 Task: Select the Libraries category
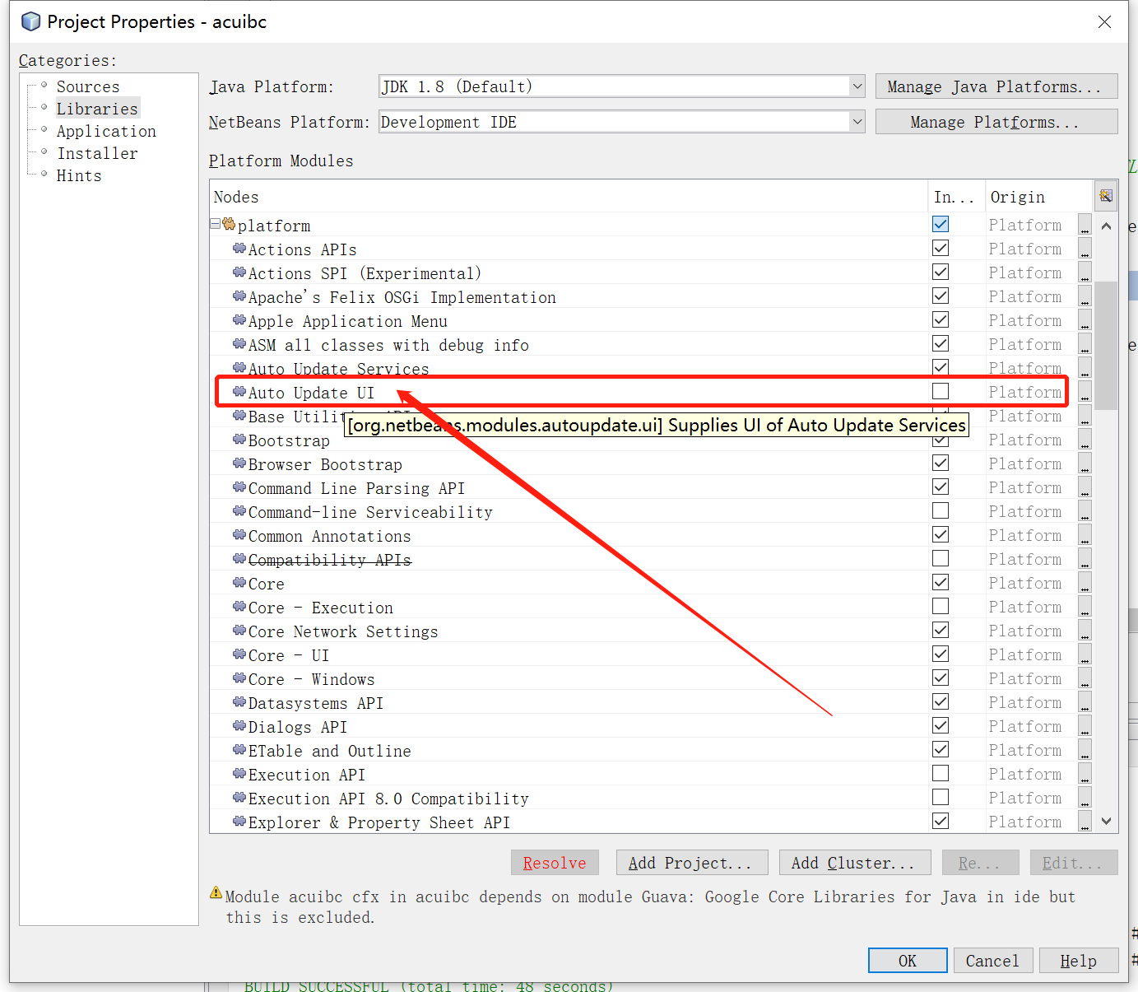pyautogui.click(x=97, y=109)
